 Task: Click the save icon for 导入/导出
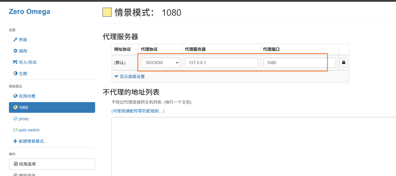point(15,62)
